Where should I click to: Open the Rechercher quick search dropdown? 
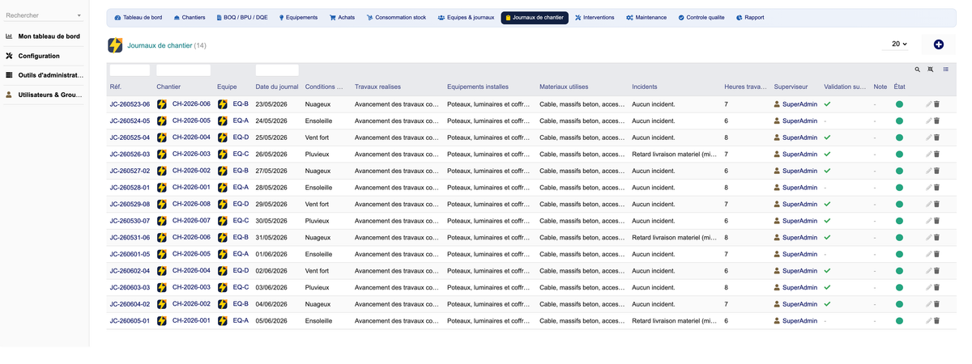(44, 15)
